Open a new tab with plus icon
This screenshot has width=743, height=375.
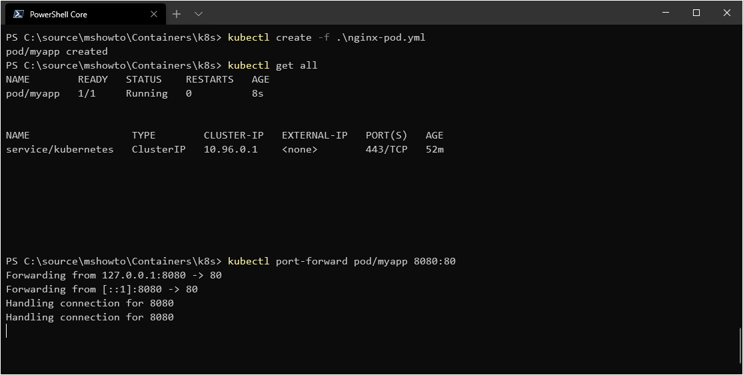click(177, 14)
